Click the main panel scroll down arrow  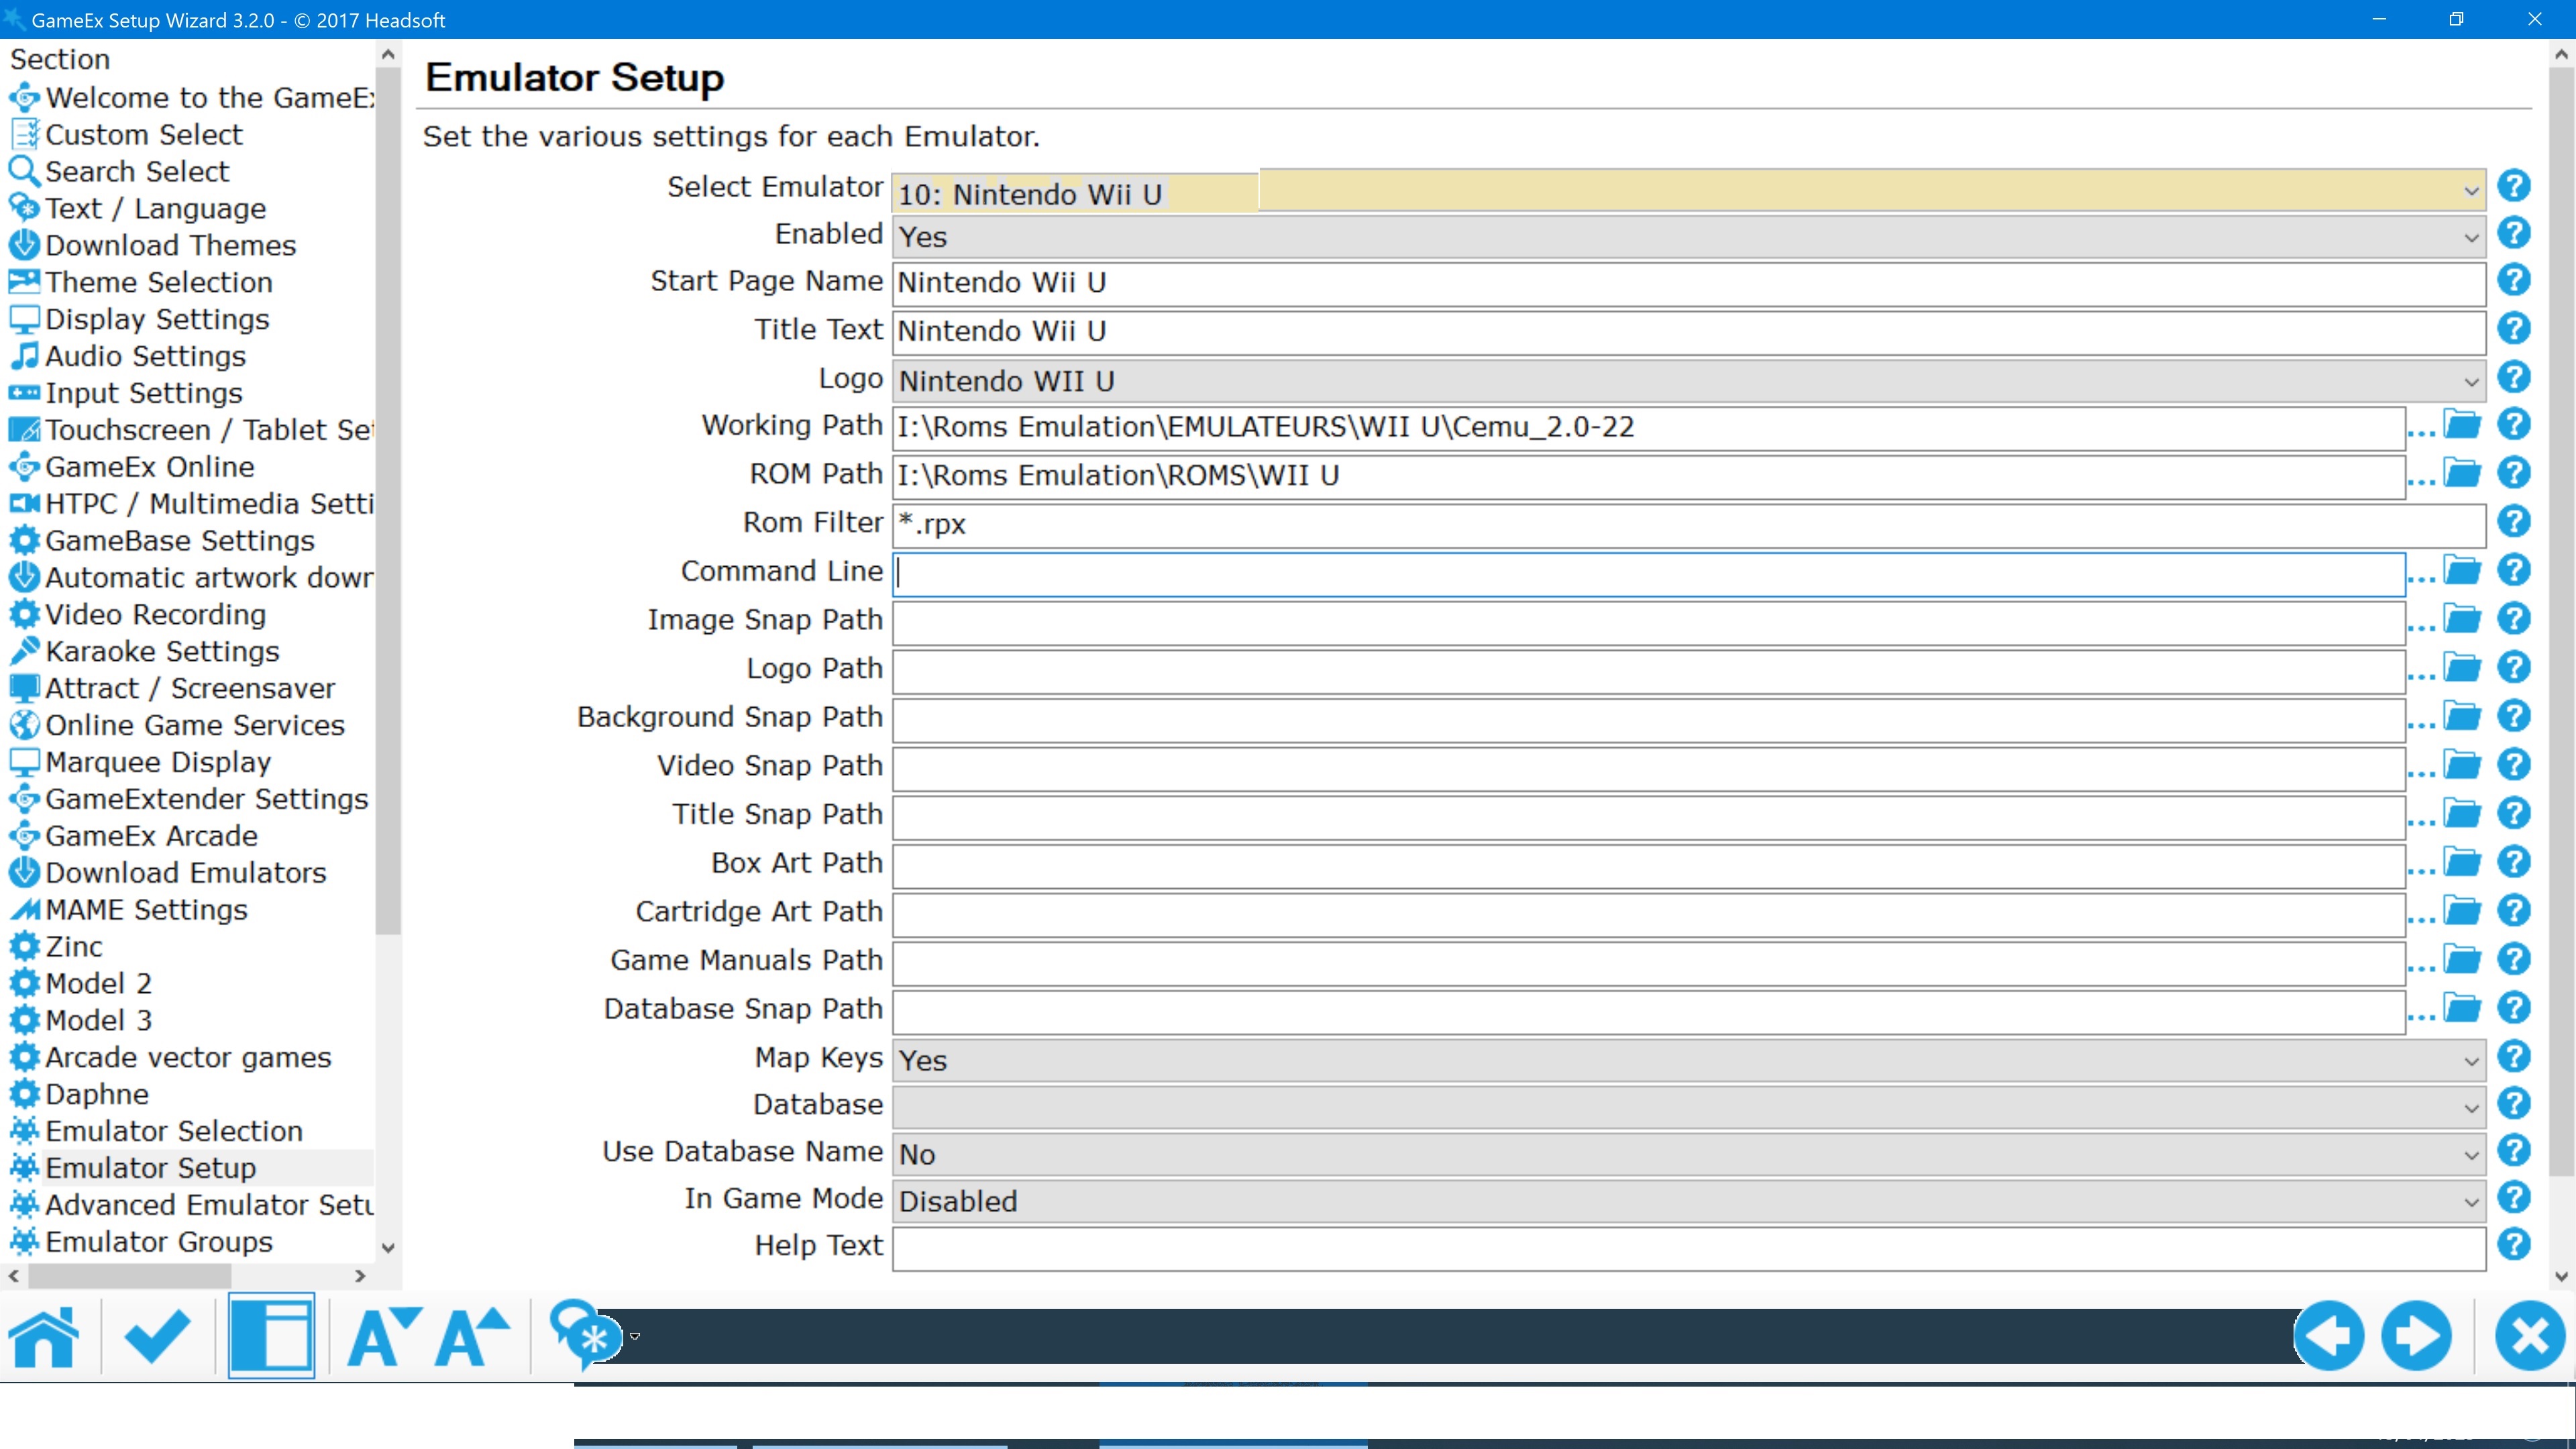2562,1276
